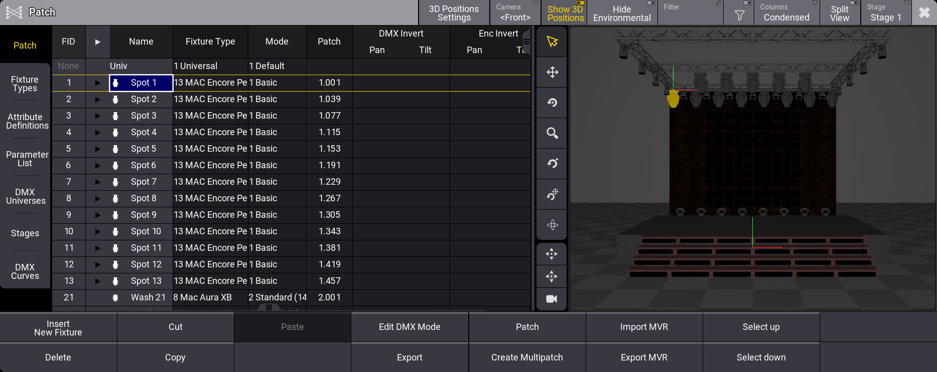
Task: Choose the magnifier zoom tool
Action: pos(552,133)
